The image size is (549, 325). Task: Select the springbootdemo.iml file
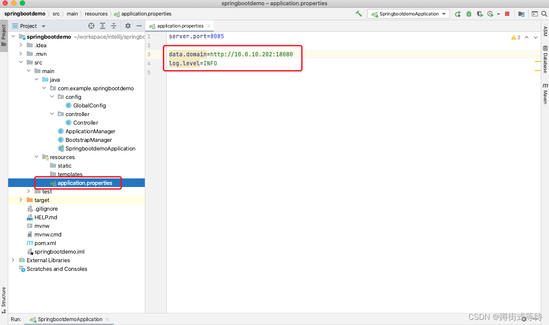pyautogui.click(x=59, y=251)
